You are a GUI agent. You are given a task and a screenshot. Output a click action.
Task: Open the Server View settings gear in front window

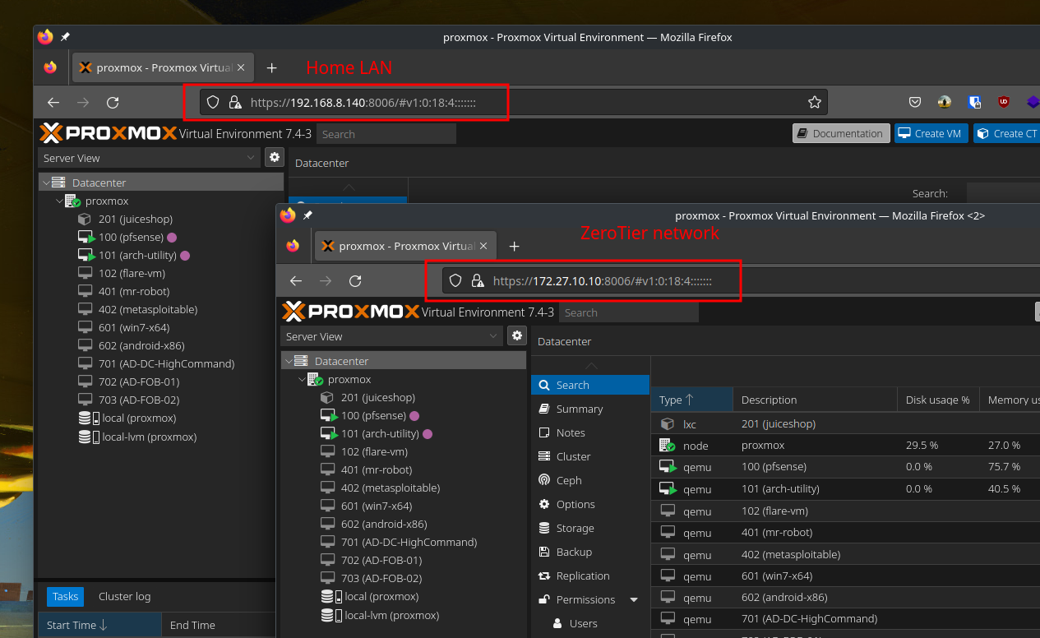point(517,335)
